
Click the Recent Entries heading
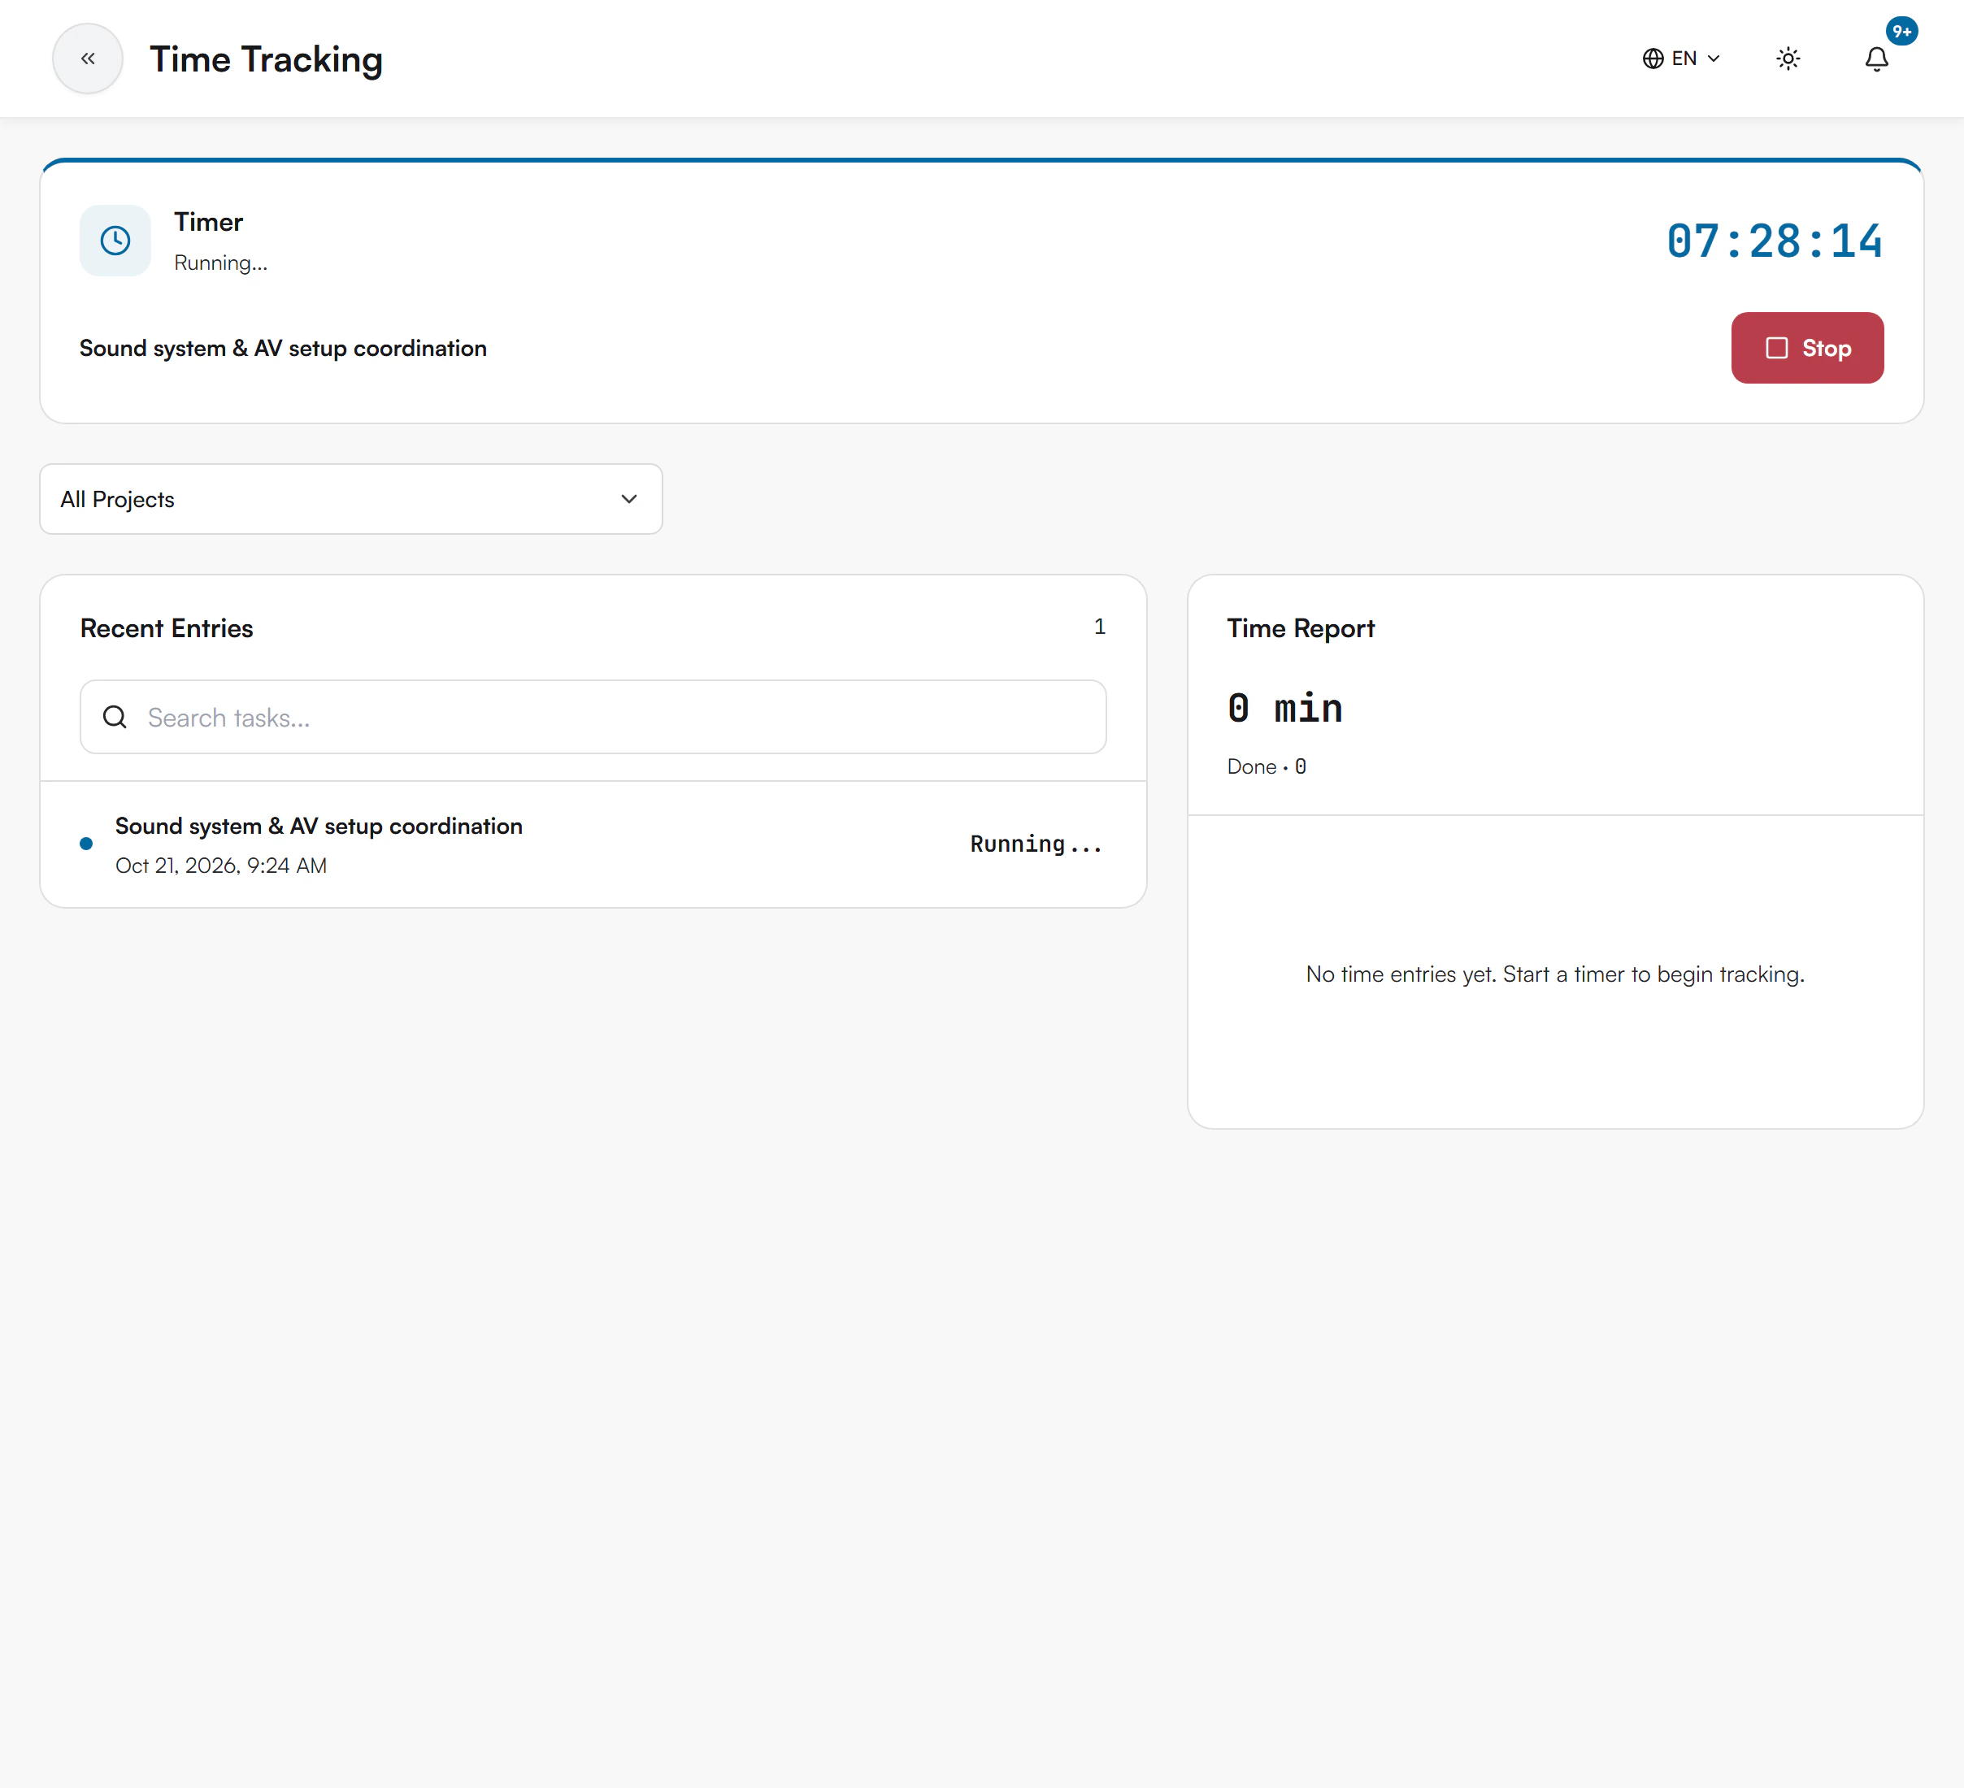point(167,628)
